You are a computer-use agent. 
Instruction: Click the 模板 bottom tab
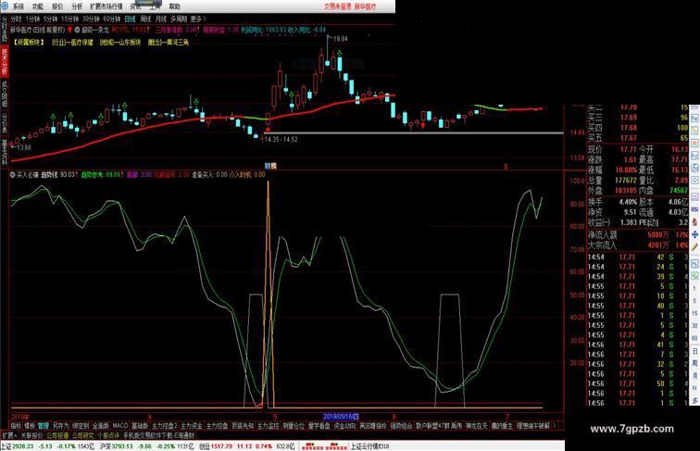pos(30,426)
